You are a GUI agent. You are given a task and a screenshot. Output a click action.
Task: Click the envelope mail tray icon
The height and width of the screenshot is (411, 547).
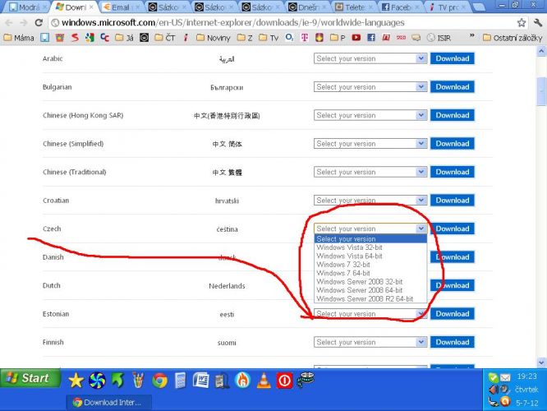[x=505, y=377]
